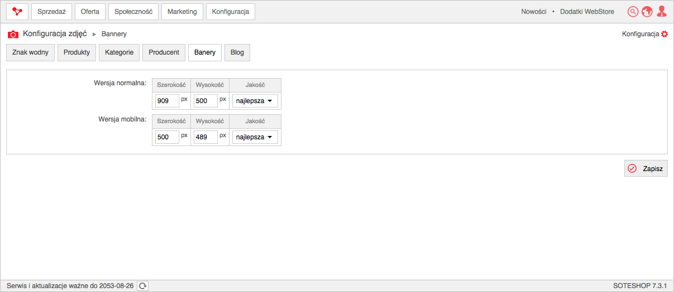
Task: Click the Nowości link
Action: (x=534, y=11)
